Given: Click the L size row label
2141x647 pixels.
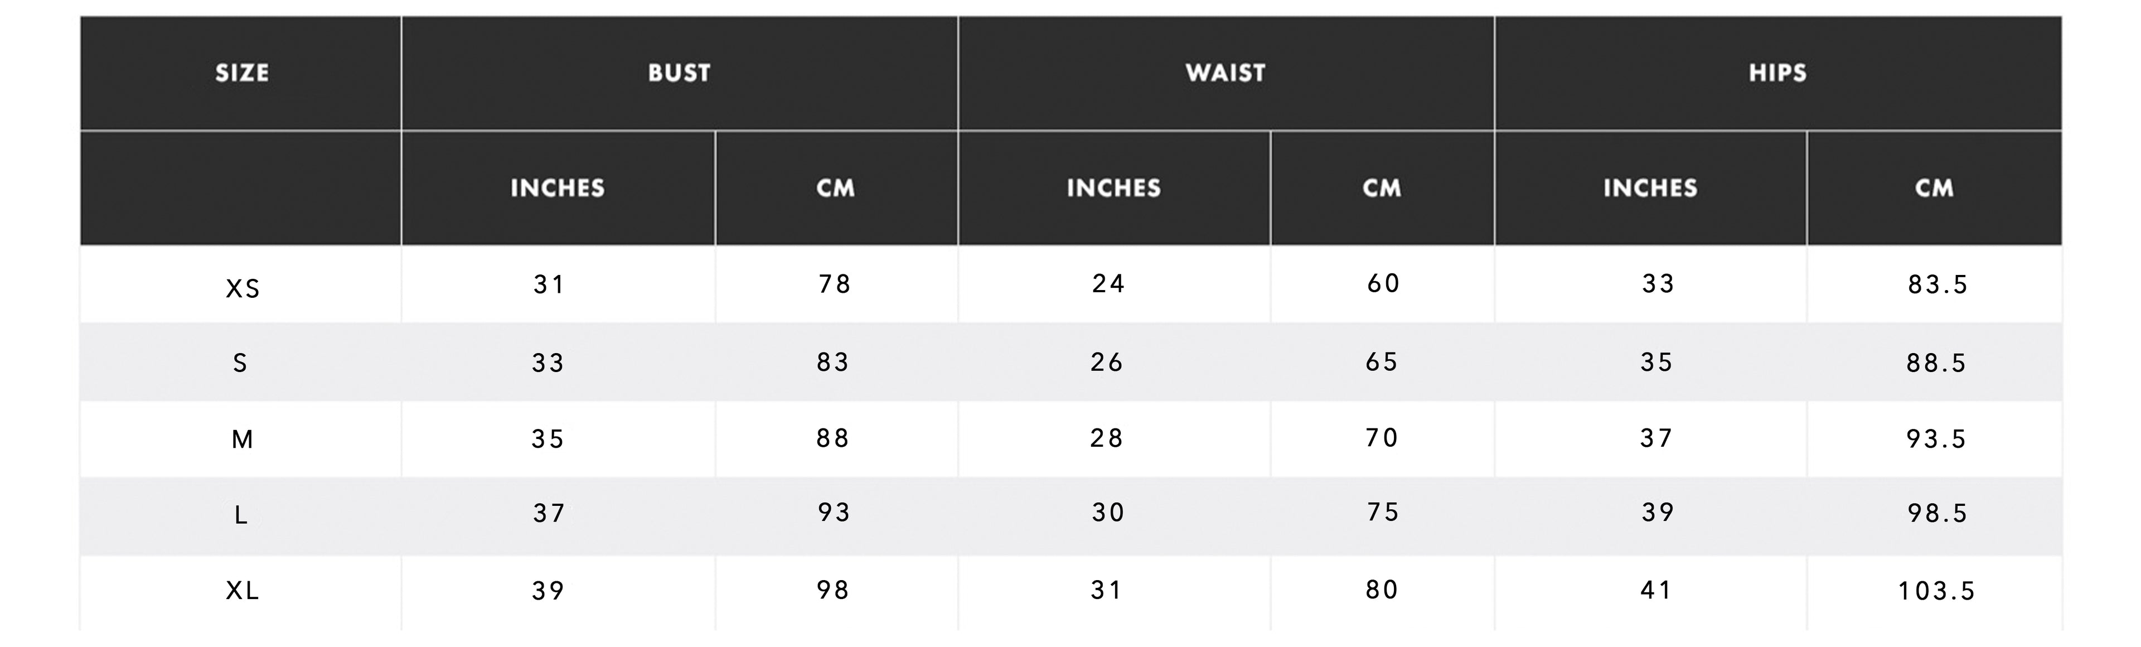Looking at the screenshot, I should (x=241, y=515).
